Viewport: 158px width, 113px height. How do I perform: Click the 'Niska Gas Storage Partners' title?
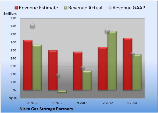(46, 109)
